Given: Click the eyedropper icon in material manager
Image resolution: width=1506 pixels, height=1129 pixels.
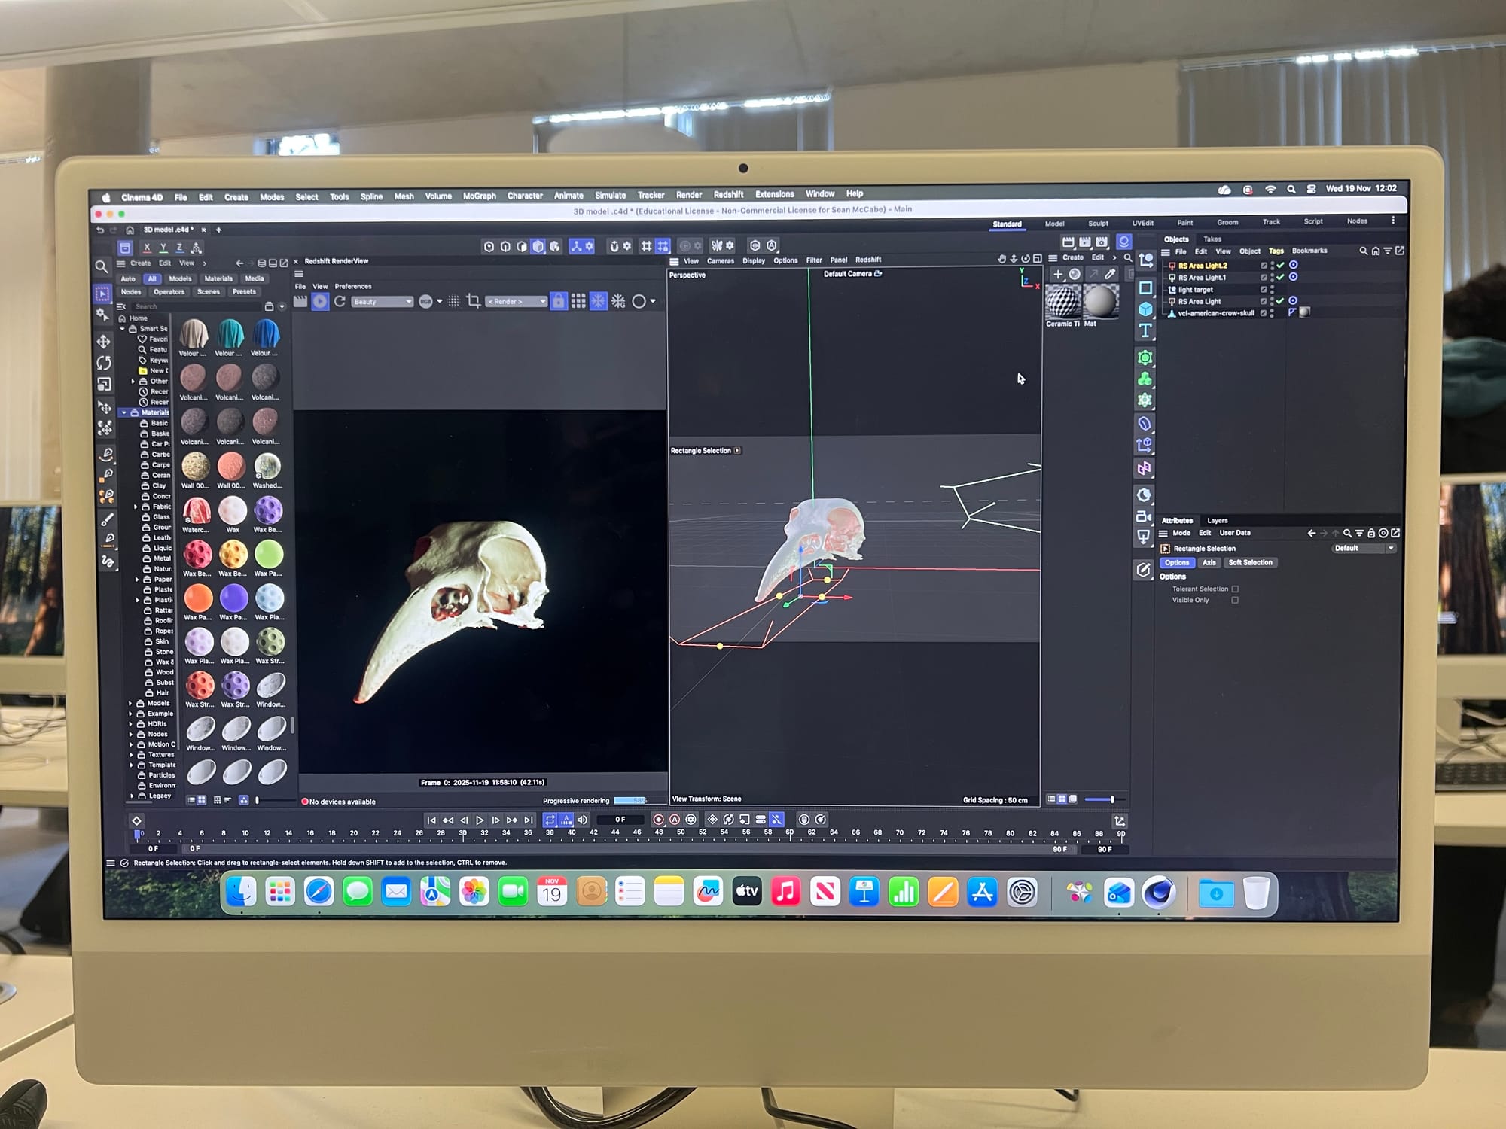Looking at the screenshot, I should tap(1110, 275).
